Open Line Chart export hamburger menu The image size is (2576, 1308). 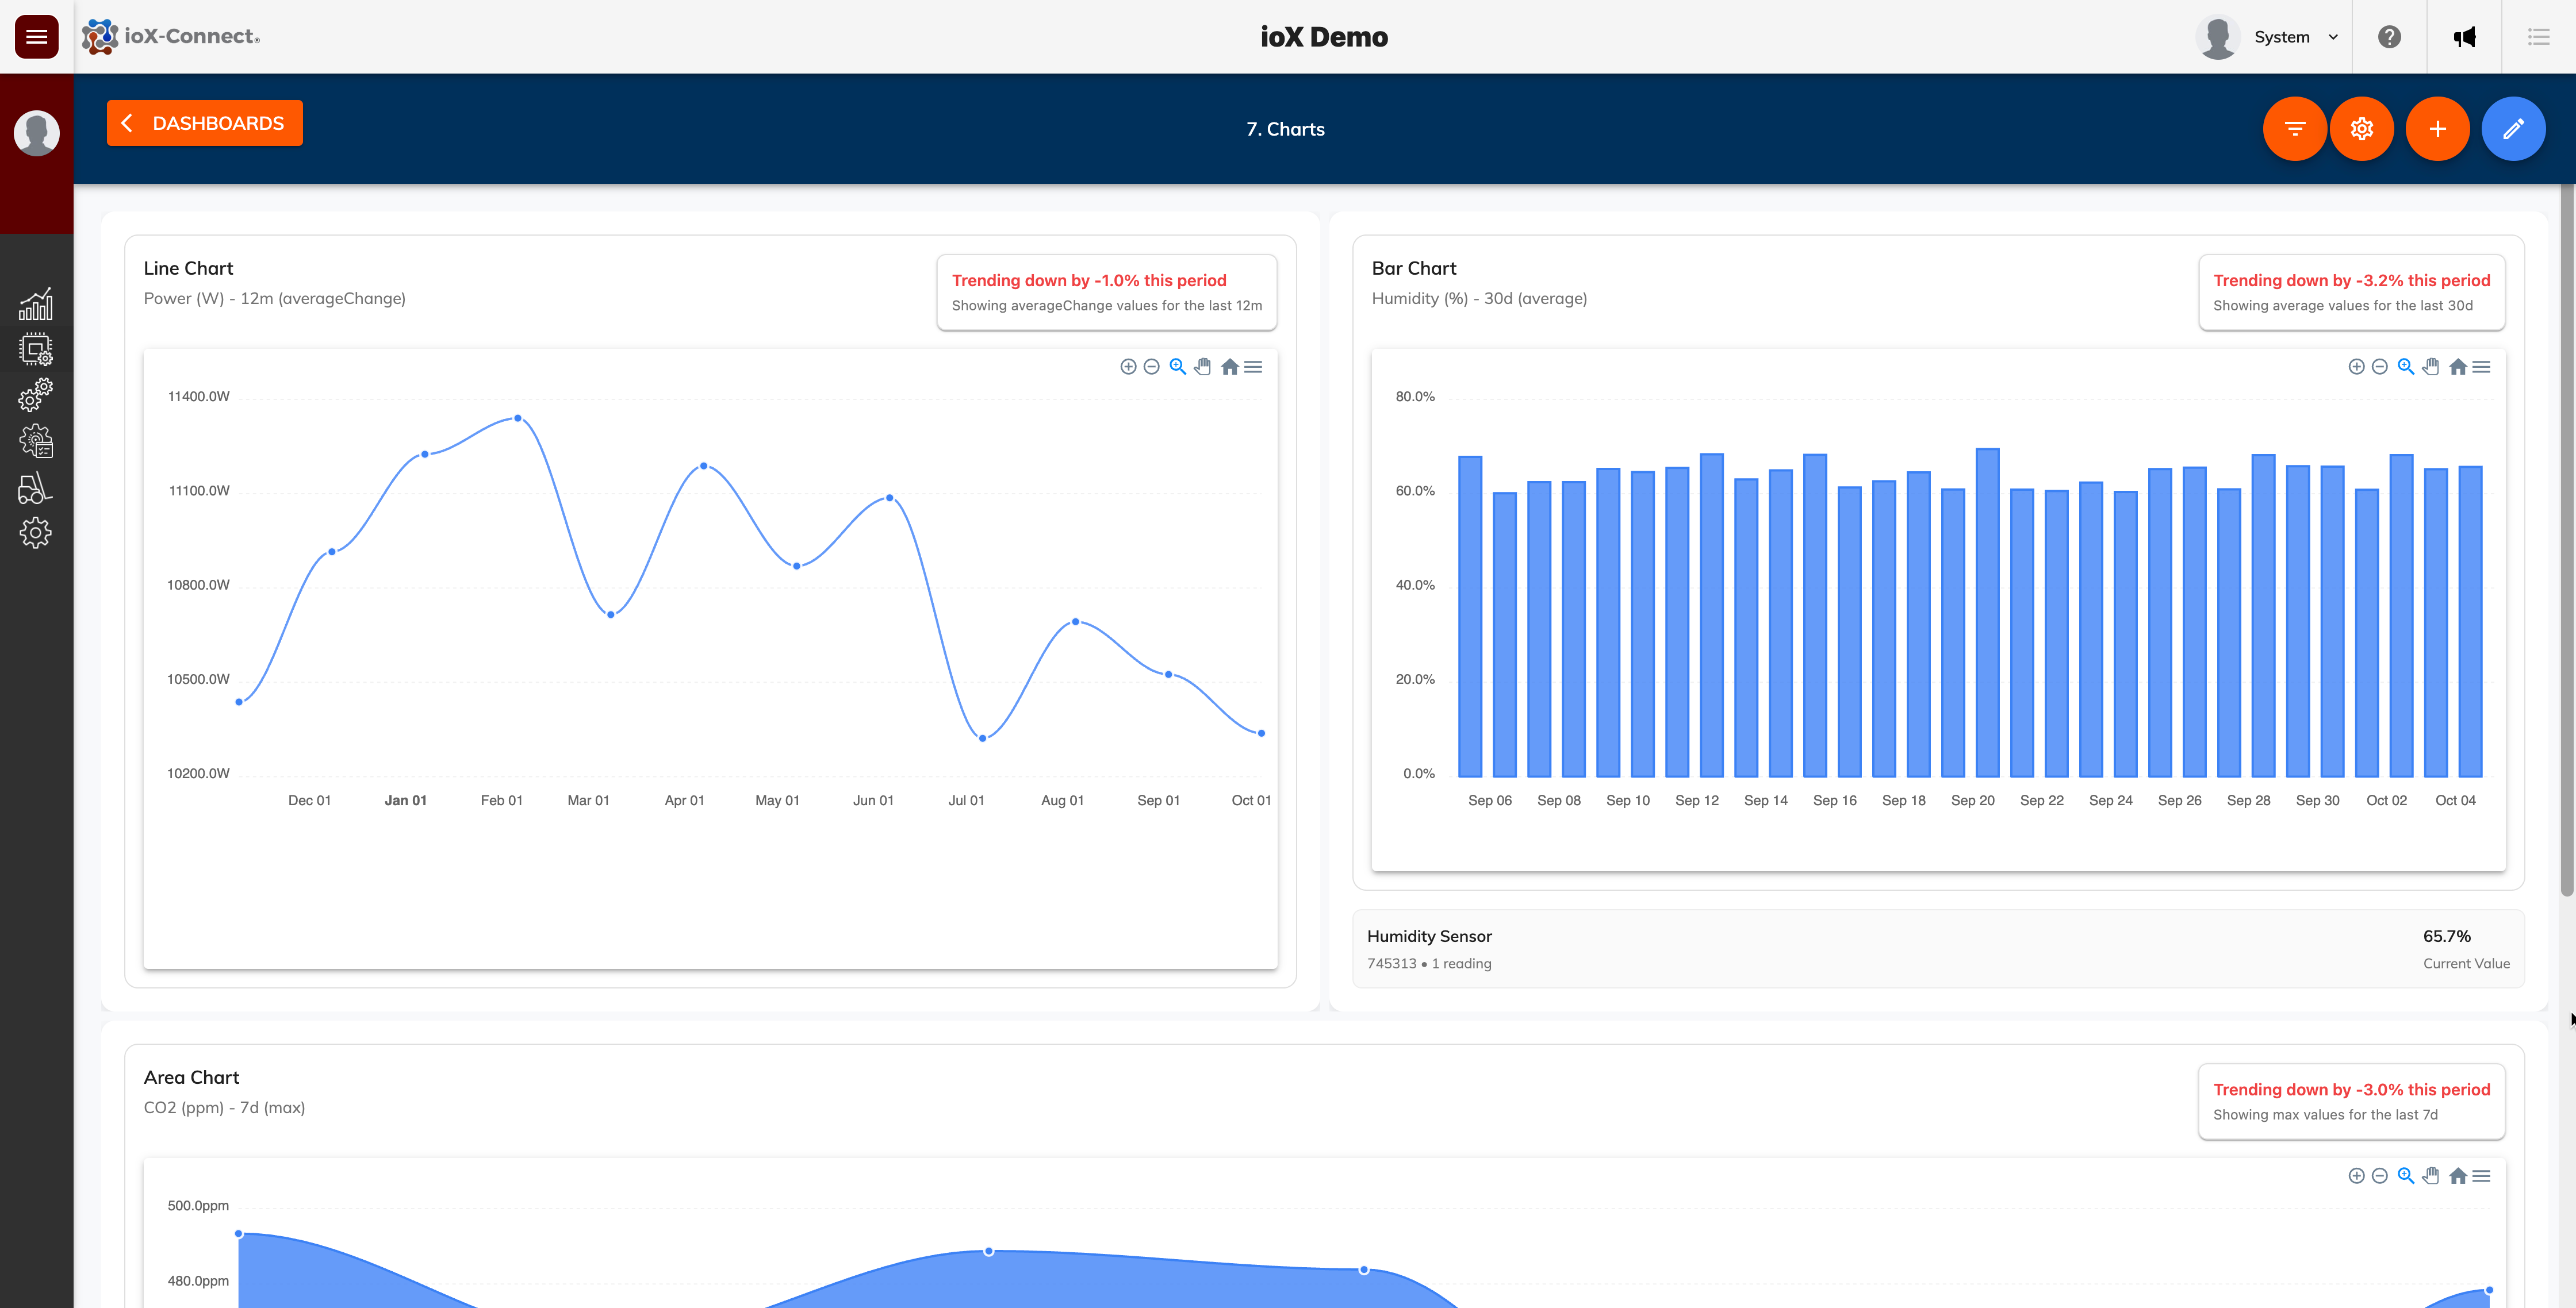pyautogui.click(x=1253, y=367)
